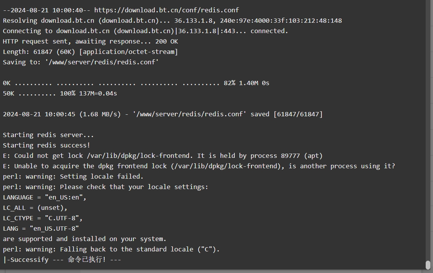433x273 pixels.
Task: Click the 100% download progress line
Action: (x=60, y=94)
